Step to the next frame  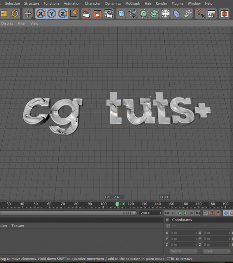(x=192, y=213)
